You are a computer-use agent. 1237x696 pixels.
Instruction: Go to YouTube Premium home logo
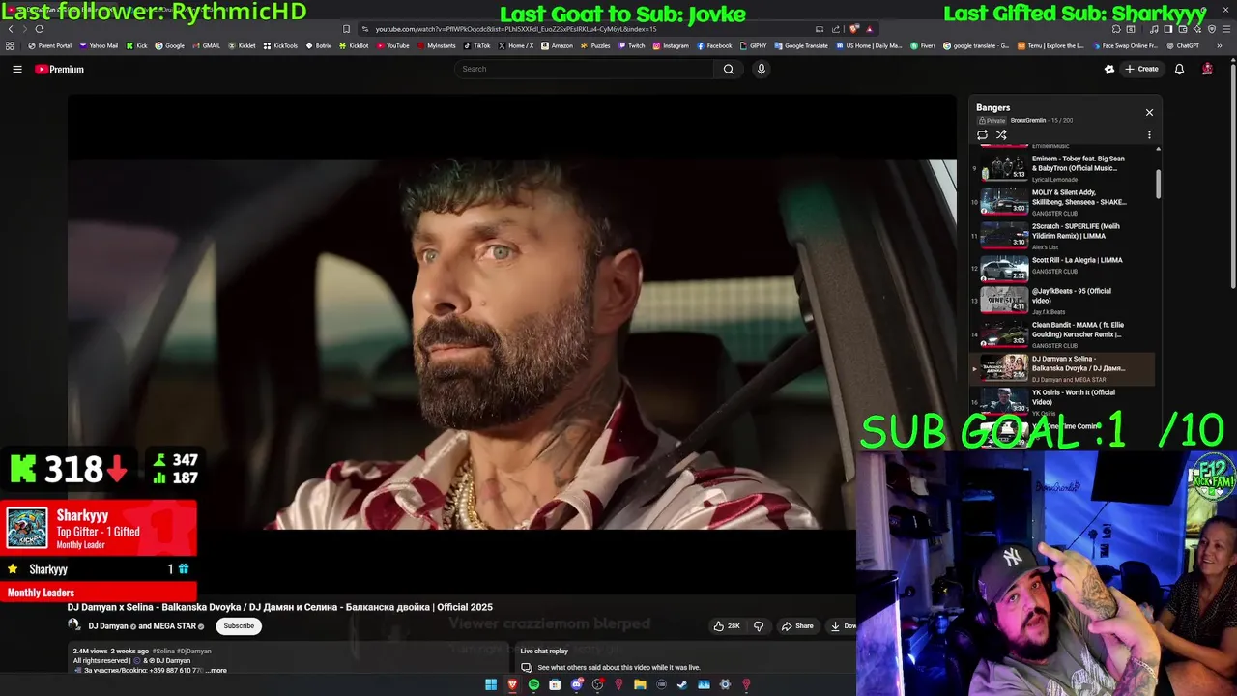pyautogui.click(x=60, y=70)
